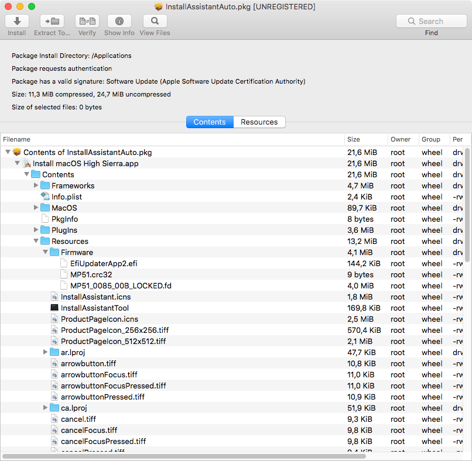Click the Verify toolbar icon

point(87,21)
